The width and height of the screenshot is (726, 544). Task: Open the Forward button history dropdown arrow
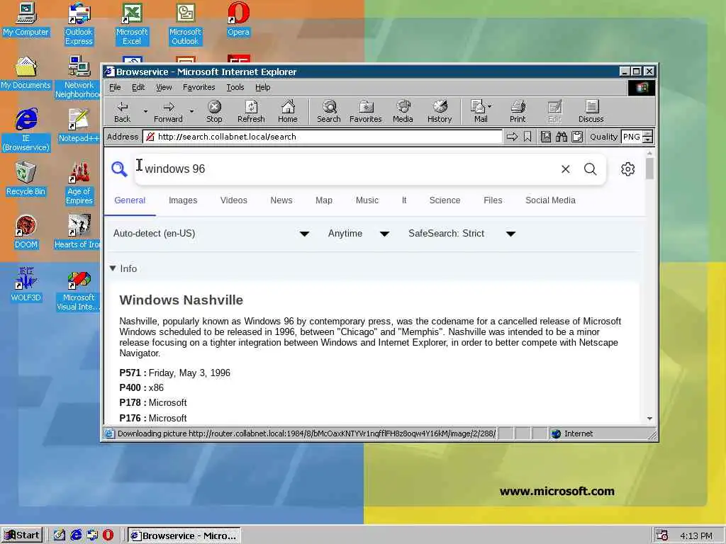[x=191, y=111]
